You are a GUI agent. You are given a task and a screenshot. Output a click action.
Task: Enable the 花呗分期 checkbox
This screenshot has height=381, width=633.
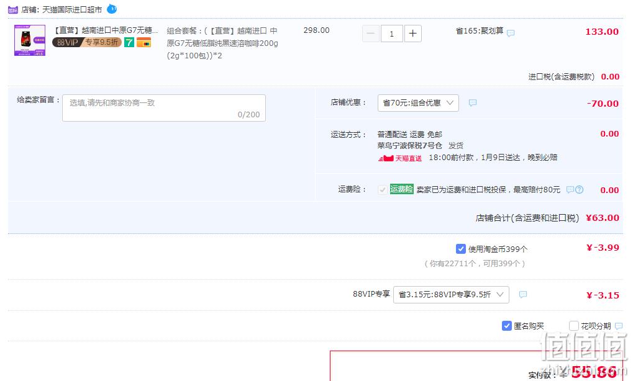(x=573, y=326)
